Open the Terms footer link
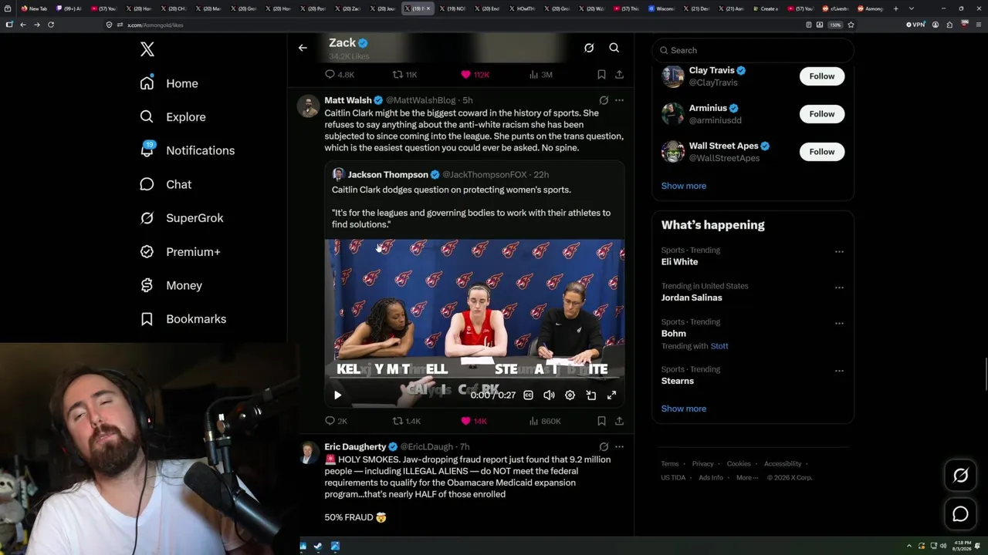Image resolution: width=988 pixels, height=555 pixels. coord(670,464)
